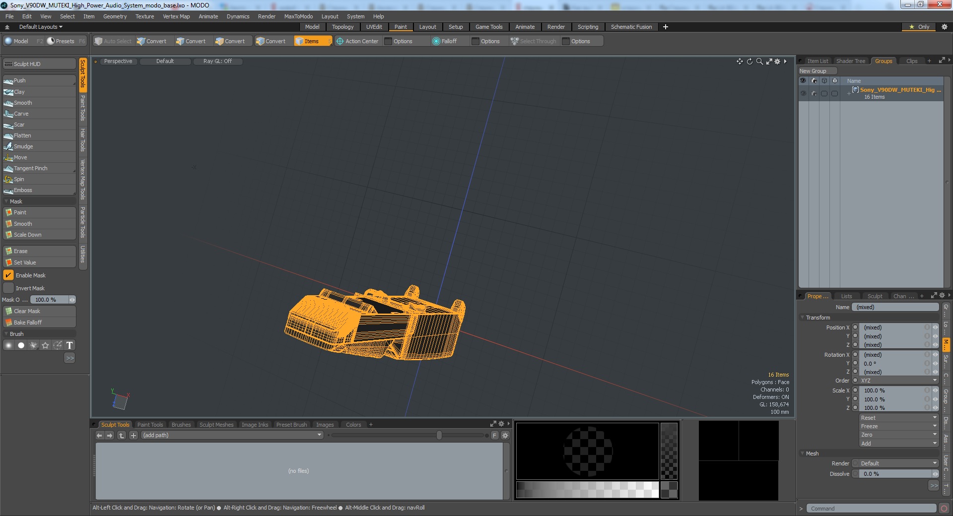This screenshot has height=516, width=953.
Task: Click the Sculpt HUD button
Action: tap(39, 64)
